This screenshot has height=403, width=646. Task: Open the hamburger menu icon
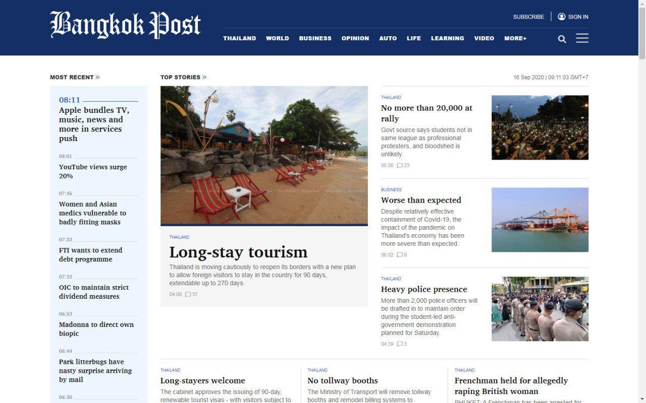(582, 38)
